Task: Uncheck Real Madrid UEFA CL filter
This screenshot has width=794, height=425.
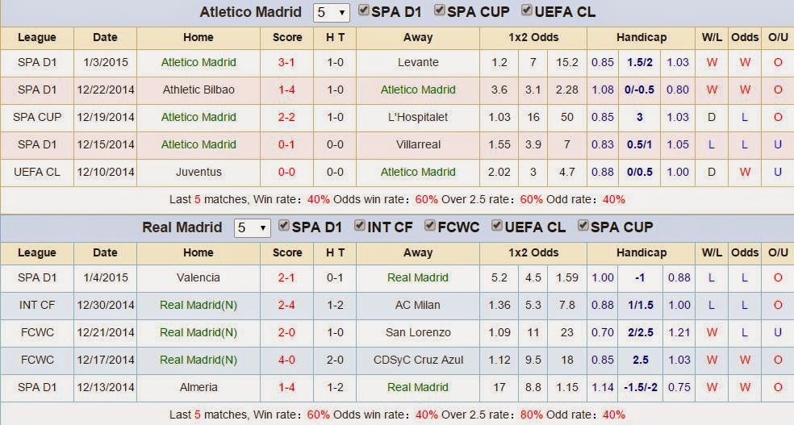Action: [x=497, y=226]
